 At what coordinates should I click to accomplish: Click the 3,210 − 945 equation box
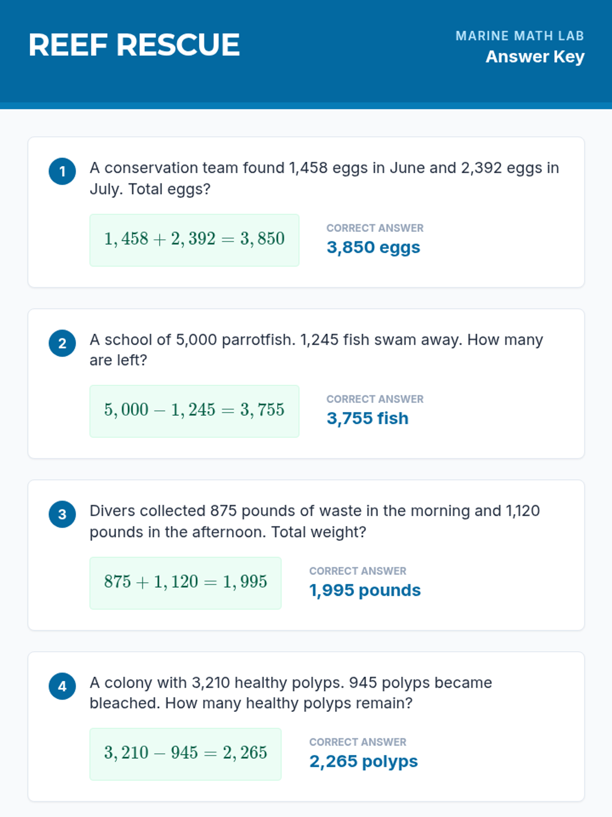click(186, 754)
